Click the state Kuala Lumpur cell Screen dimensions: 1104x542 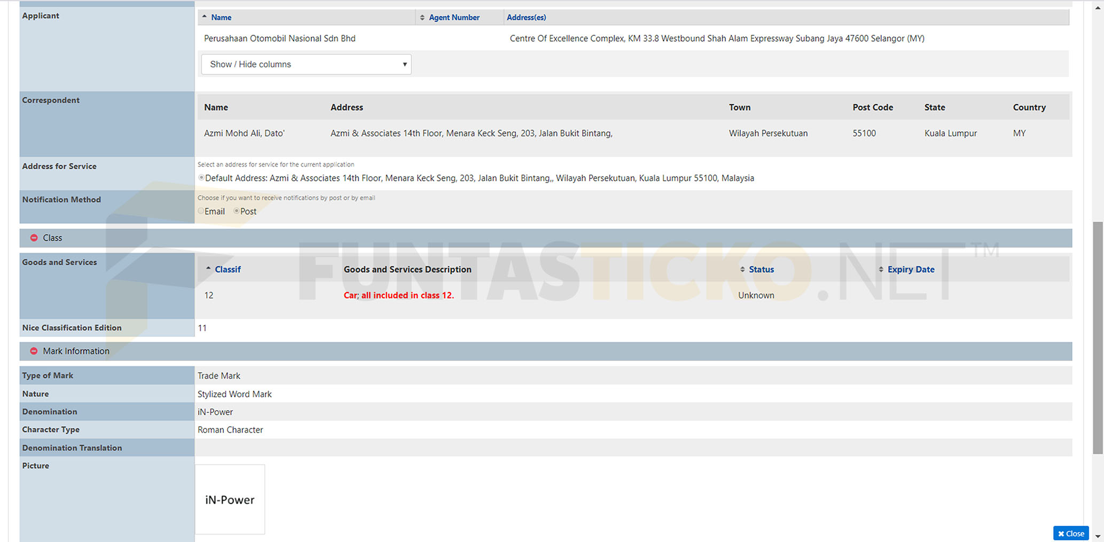tap(951, 133)
